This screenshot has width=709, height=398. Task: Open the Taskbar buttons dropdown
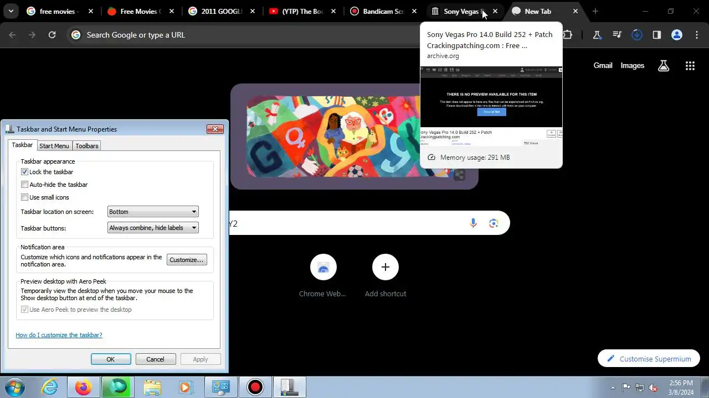pos(153,228)
